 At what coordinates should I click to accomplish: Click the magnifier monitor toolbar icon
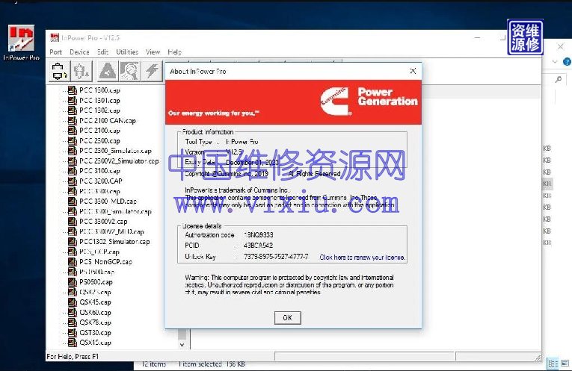point(129,71)
